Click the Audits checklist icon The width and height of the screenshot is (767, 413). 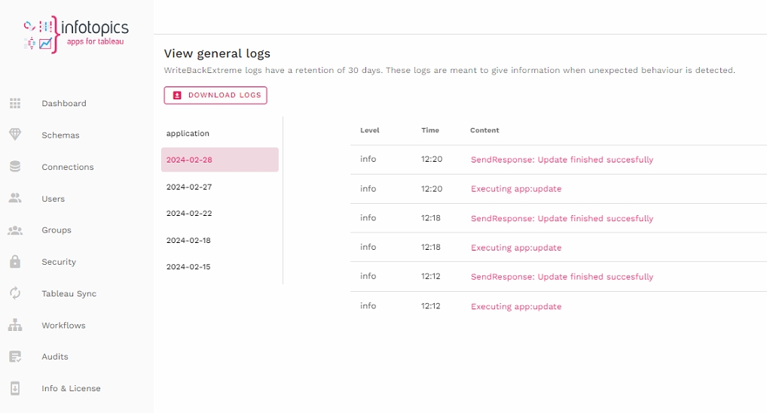[15, 357]
